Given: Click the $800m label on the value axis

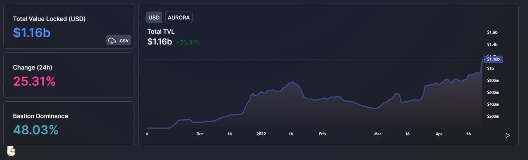Looking at the screenshot, I should point(492,80).
